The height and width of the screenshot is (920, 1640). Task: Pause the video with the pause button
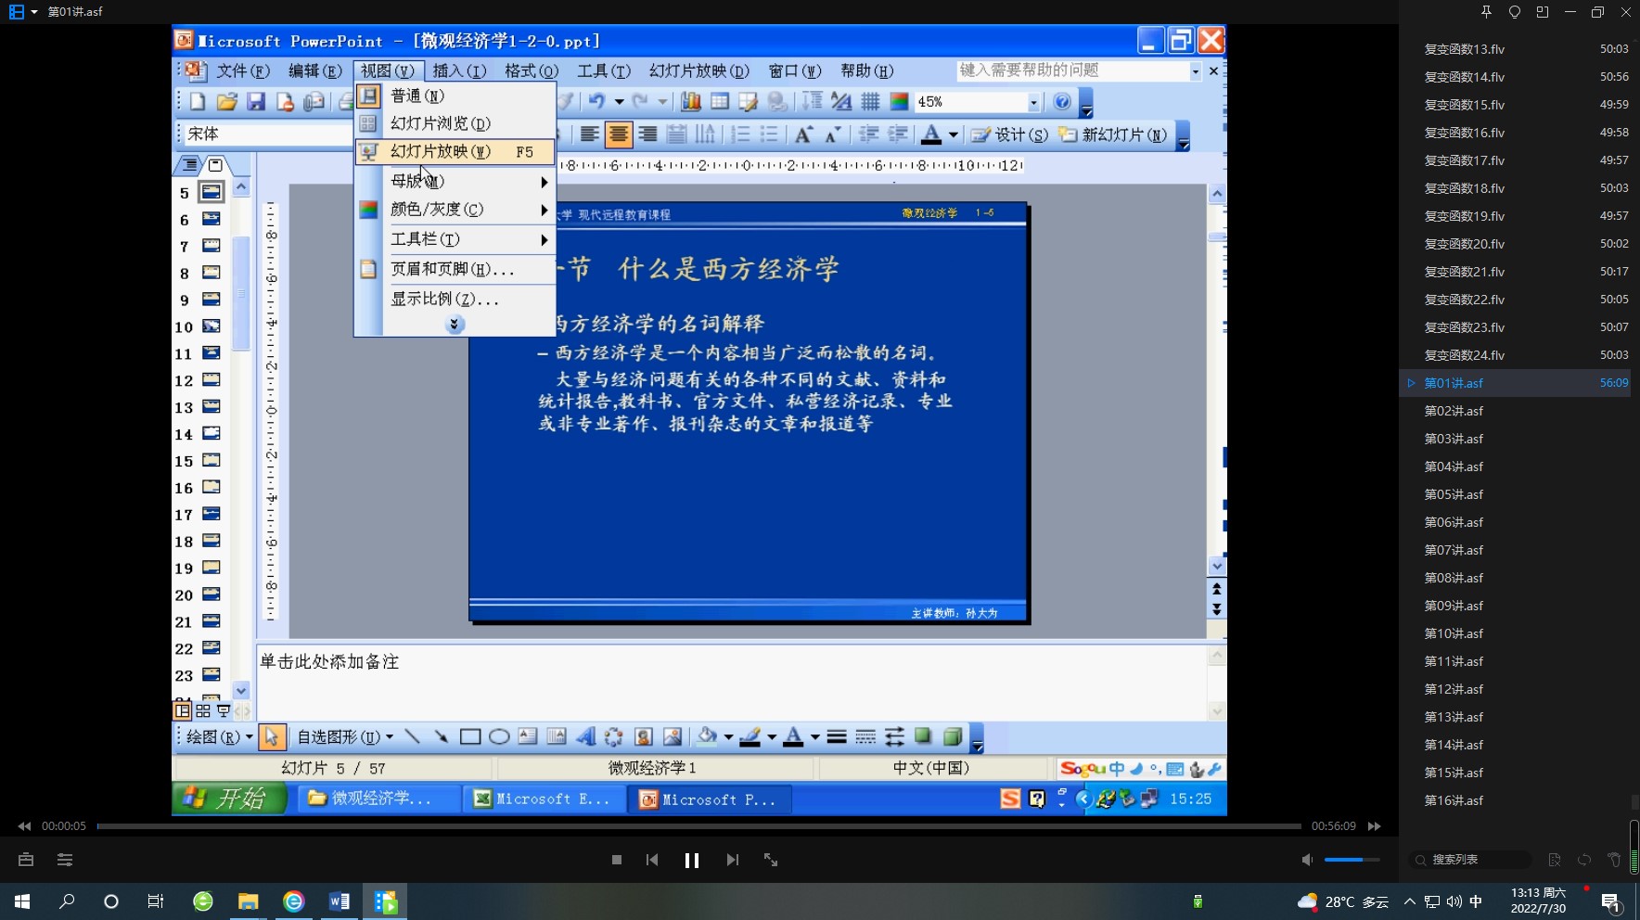(x=692, y=861)
